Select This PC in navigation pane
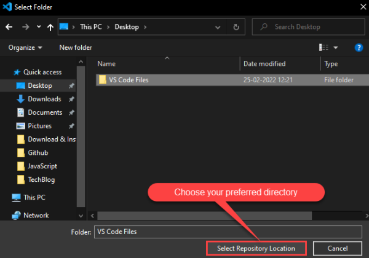369x258 pixels. [x=34, y=197]
